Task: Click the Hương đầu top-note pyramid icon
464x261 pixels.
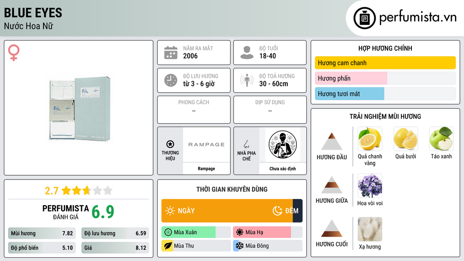Action: point(332,141)
